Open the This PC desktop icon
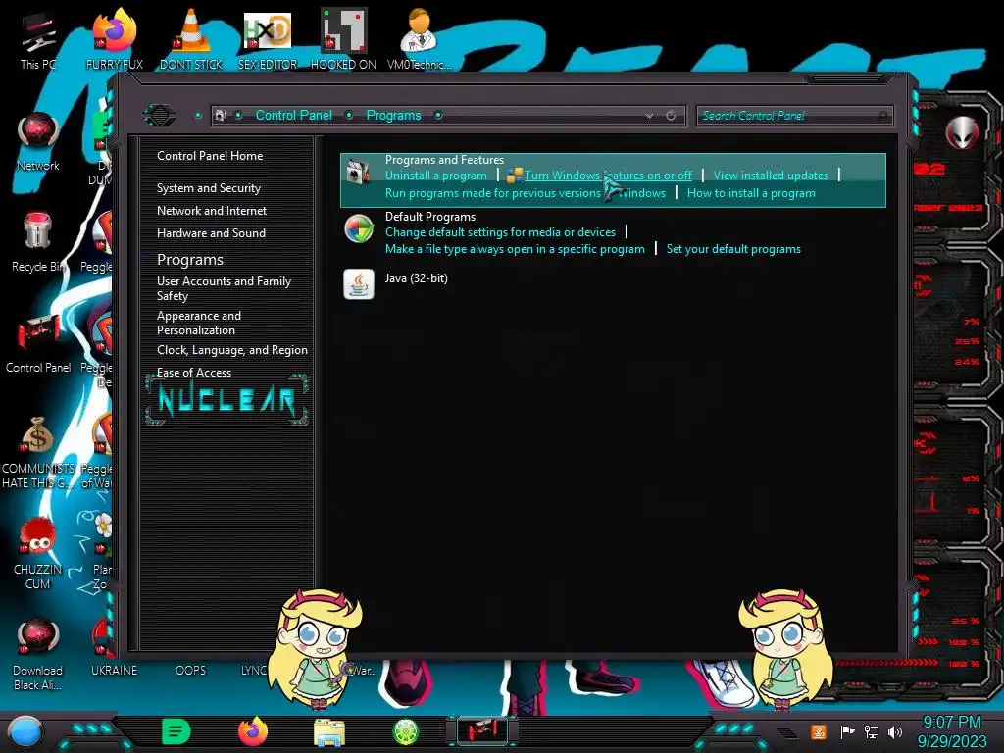 37,39
